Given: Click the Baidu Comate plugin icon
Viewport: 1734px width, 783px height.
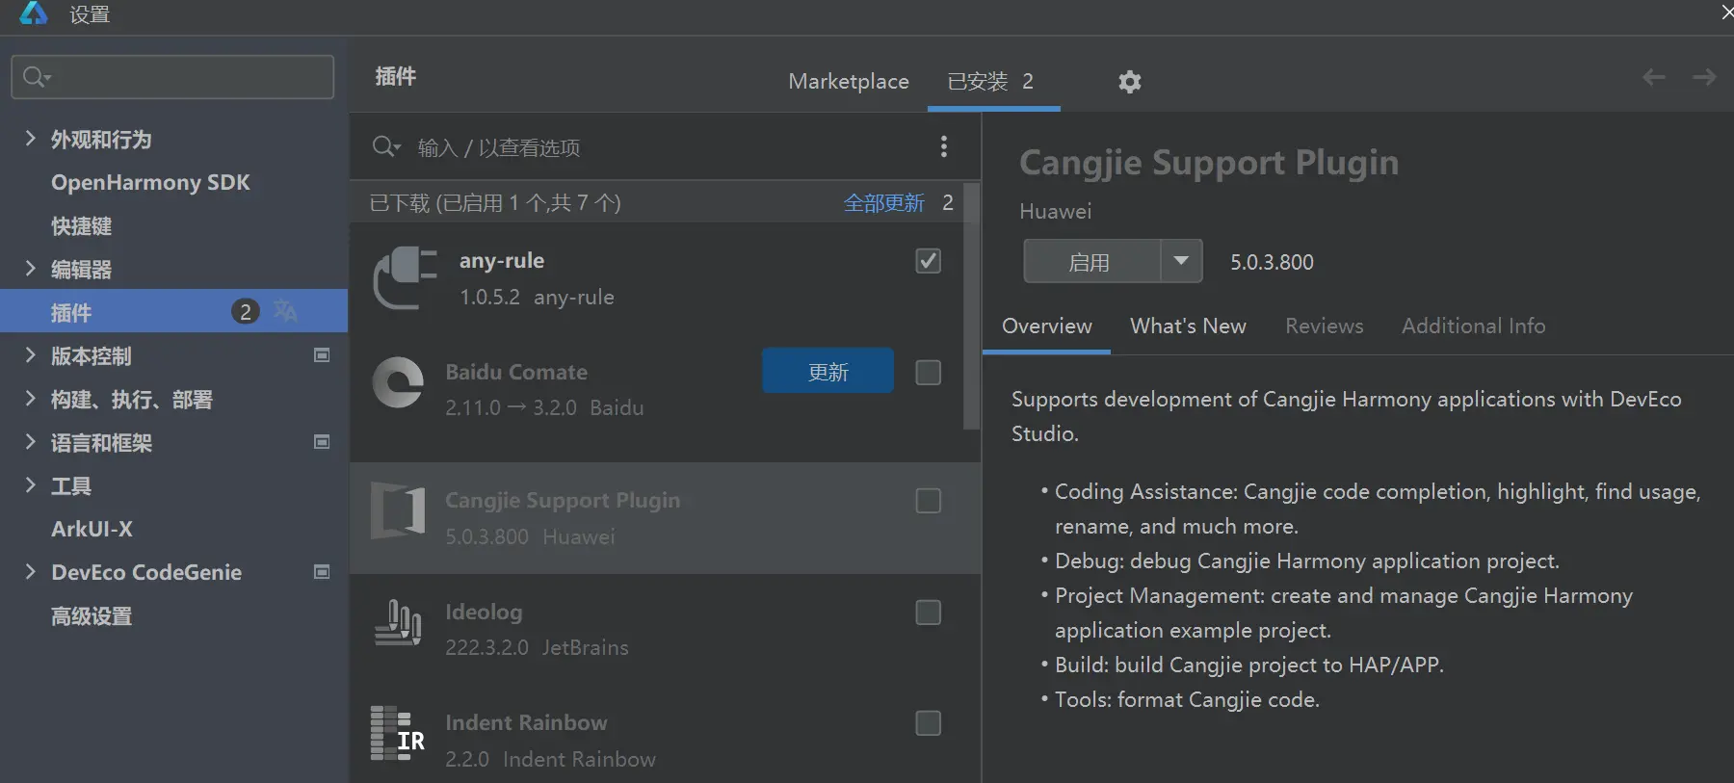Looking at the screenshot, I should [x=398, y=382].
